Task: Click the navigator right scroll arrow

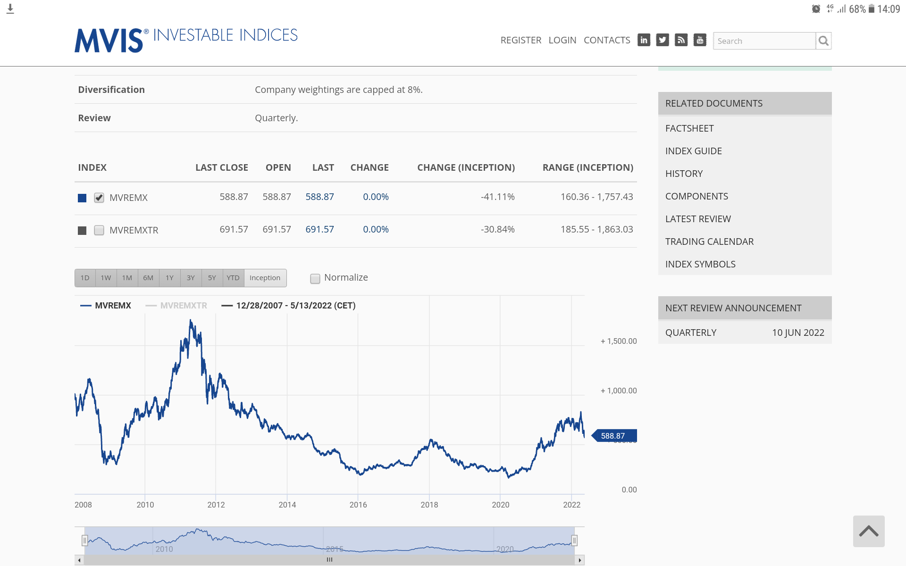Action: tap(580, 560)
